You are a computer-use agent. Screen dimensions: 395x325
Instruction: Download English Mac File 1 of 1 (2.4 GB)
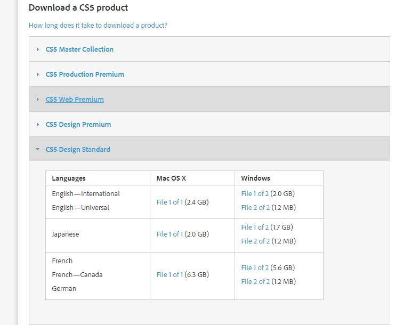click(x=170, y=202)
